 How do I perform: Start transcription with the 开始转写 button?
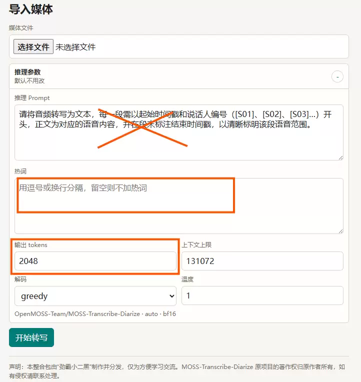(x=31, y=337)
